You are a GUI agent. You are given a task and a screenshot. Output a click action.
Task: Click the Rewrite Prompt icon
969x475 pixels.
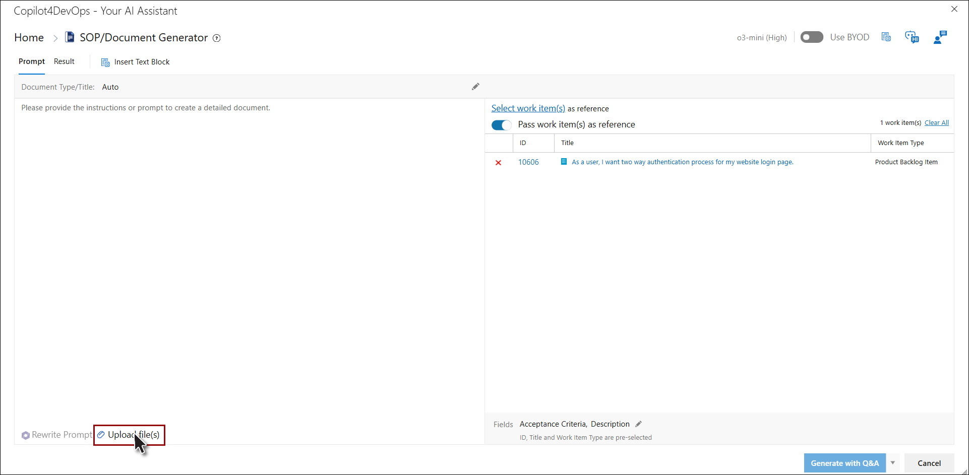pos(26,435)
